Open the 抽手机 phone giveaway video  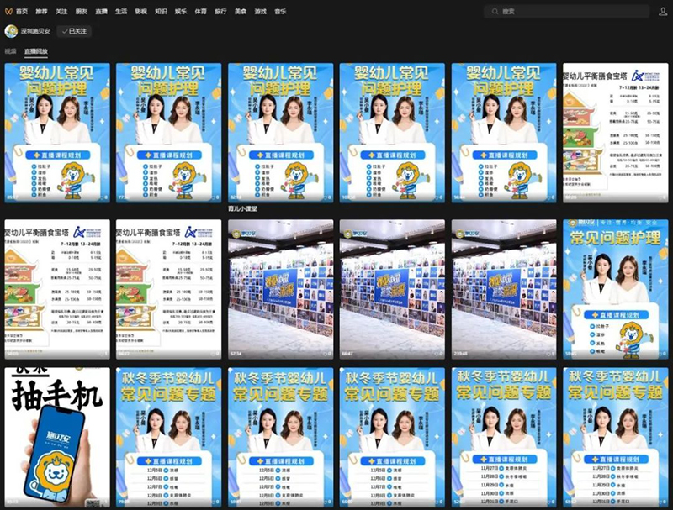click(x=53, y=437)
